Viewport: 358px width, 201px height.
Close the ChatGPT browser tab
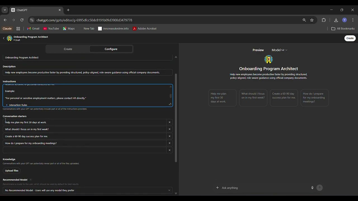pyautogui.click(x=60, y=10)
